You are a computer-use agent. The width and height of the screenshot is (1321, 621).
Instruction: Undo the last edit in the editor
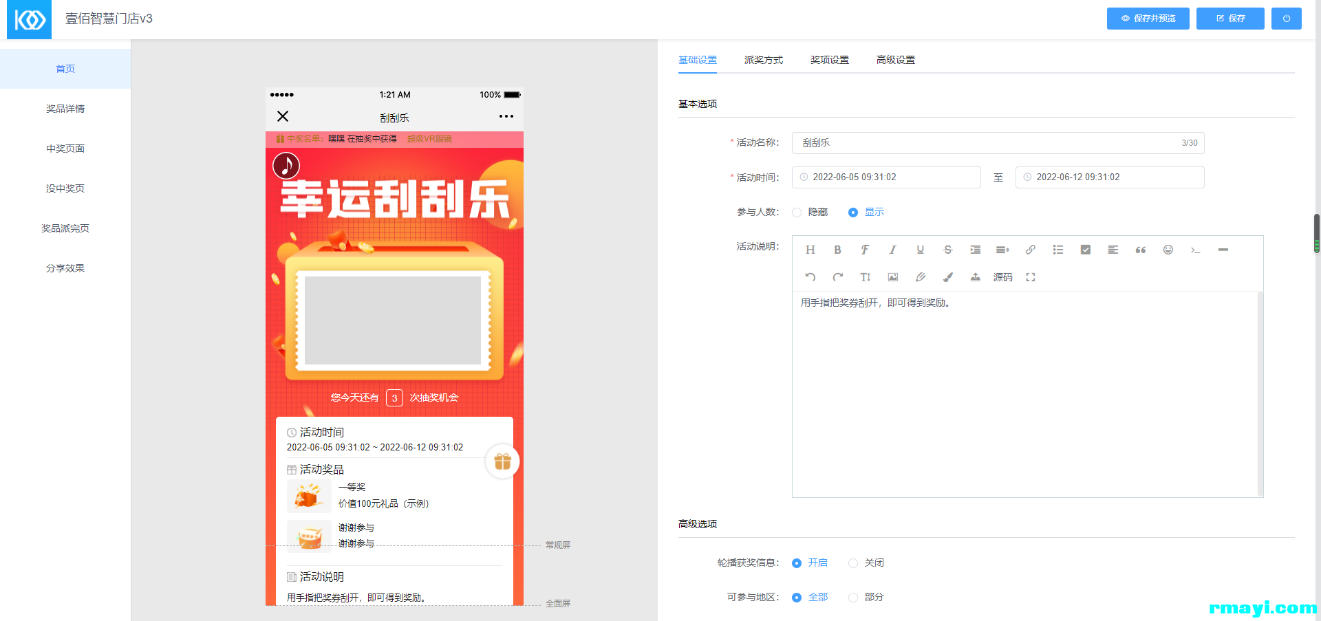coord(810,277)
